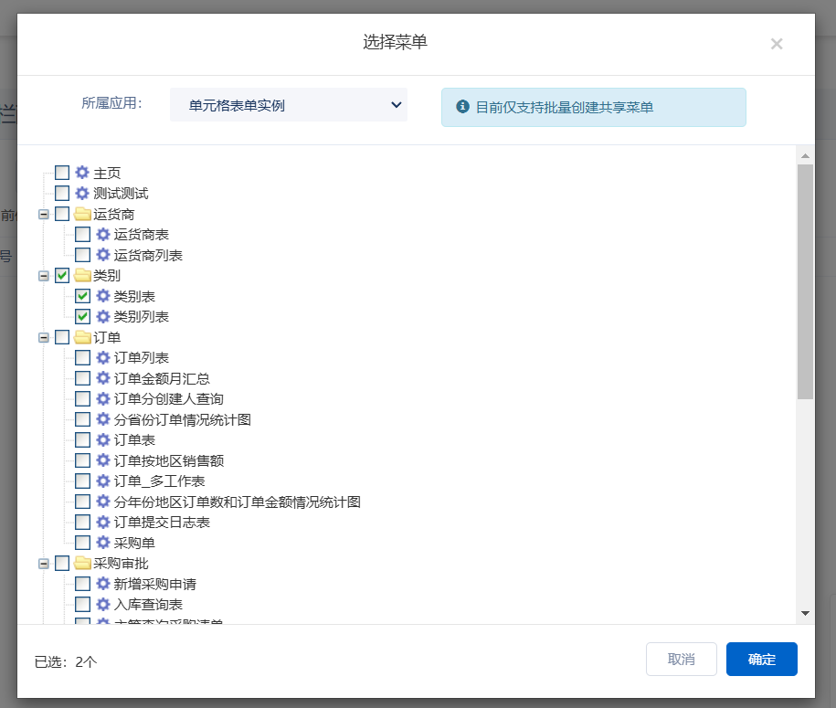Check the 运货商 folder checkbox
The height and width of the screenshot is (708, 836).
(62, 214)
